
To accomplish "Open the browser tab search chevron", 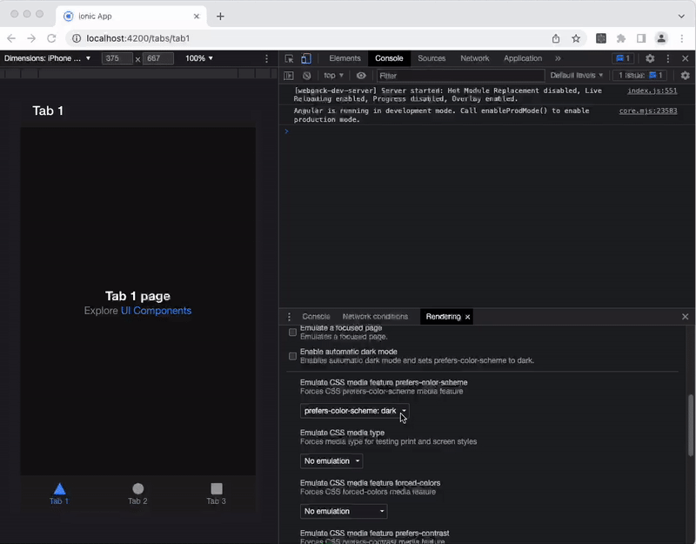I will pos(681,17).
